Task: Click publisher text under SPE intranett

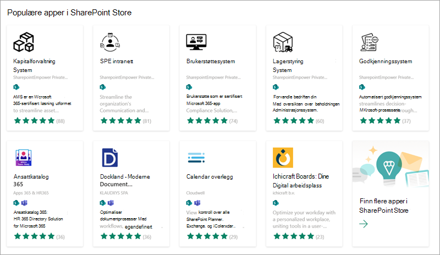Action: pyautogui.click(x=127, y=77)
